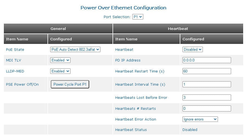
Task: Click the Heartbeats # Restarts field
Action: 207,109
